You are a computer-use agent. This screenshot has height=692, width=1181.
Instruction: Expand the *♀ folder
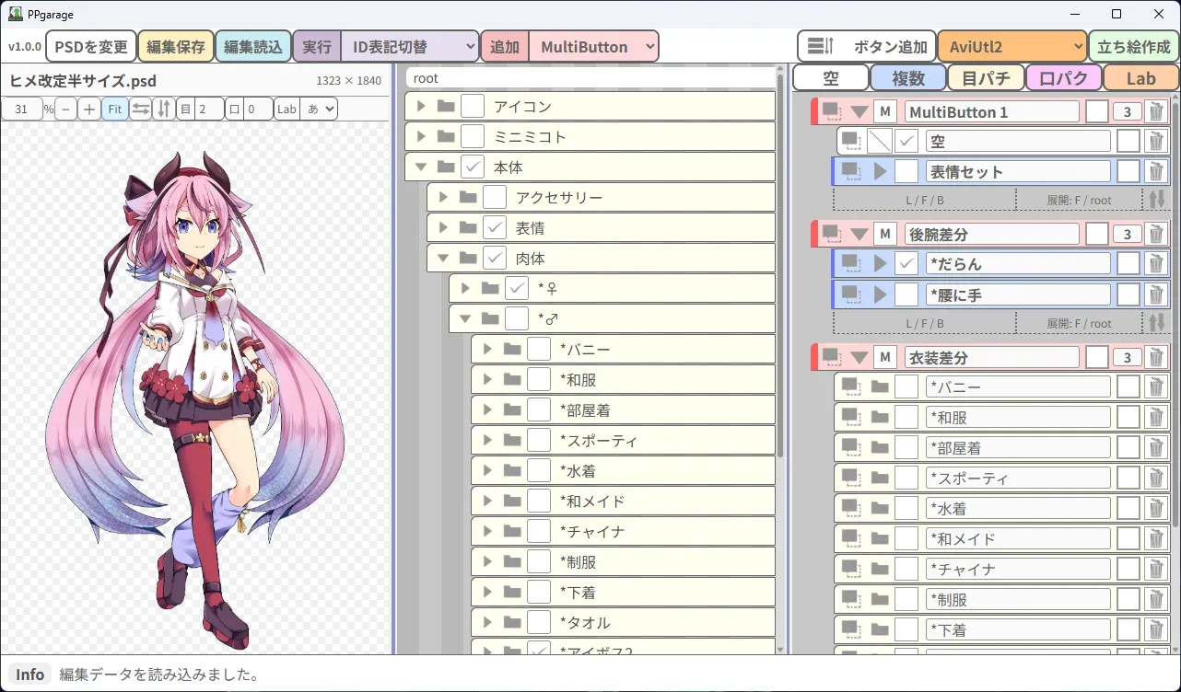coord(465,289)
